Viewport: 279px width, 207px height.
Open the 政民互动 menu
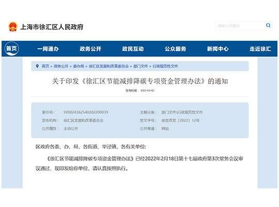(x=133, y=49)
